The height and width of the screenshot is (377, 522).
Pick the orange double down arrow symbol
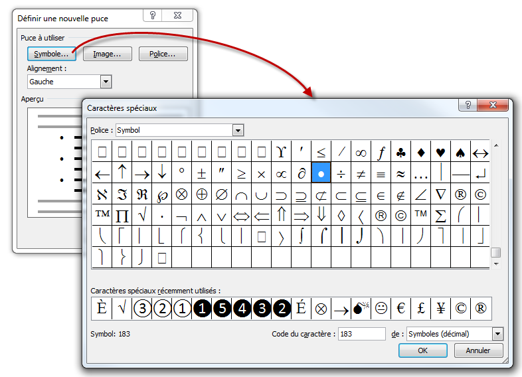[x=321, y=215]
